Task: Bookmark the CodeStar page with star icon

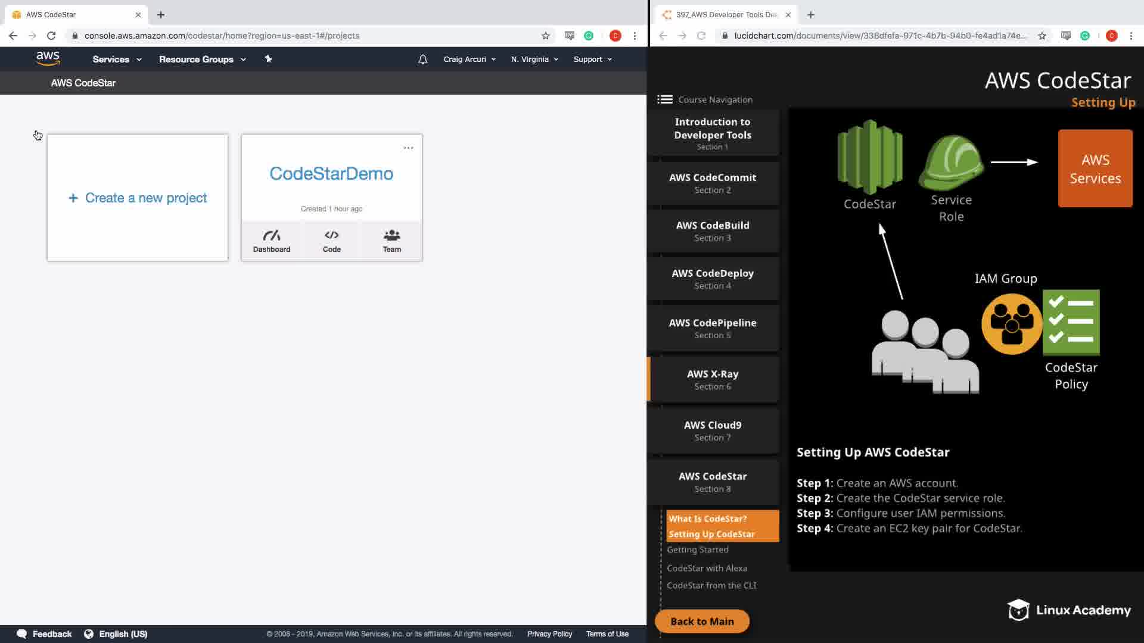Action: coord(545,36)
